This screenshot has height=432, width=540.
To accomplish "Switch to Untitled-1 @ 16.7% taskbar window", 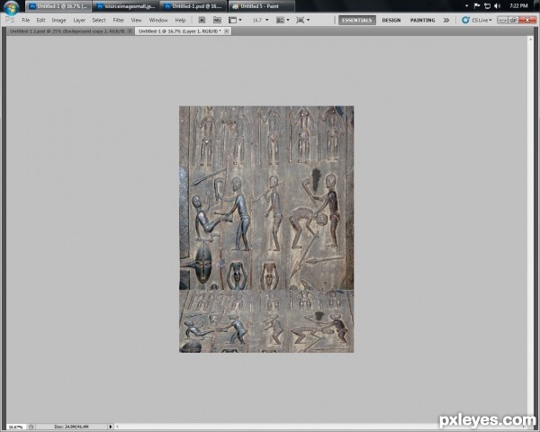I will (x=58, y=6).
